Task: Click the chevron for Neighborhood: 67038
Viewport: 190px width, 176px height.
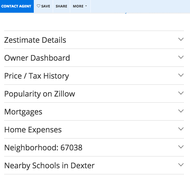Action: coord(181,147)
